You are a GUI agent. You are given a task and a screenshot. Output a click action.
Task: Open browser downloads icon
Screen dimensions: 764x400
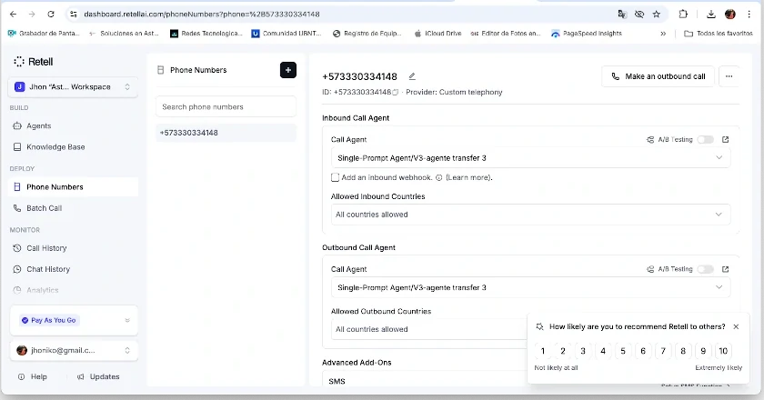[711, 15]
